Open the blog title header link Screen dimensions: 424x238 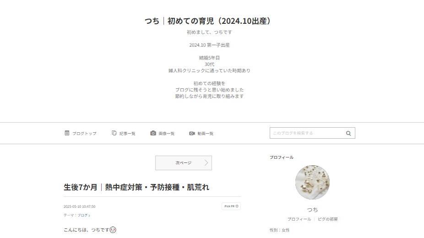[208, 21]
